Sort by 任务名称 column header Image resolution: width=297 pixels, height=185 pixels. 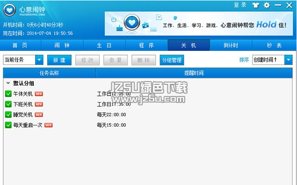49,73
